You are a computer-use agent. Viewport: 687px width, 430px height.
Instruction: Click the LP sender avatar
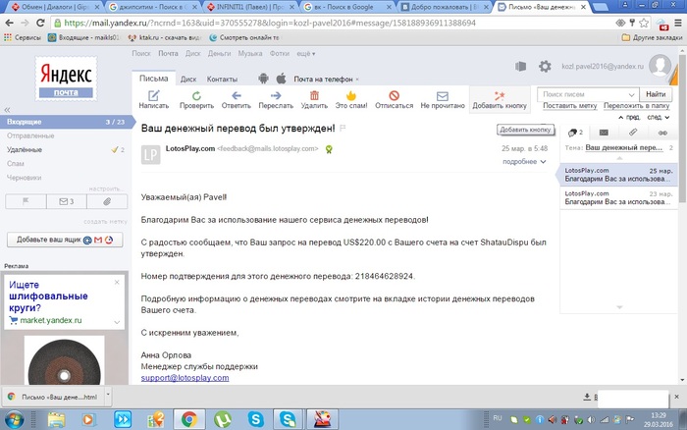(151, 154)
